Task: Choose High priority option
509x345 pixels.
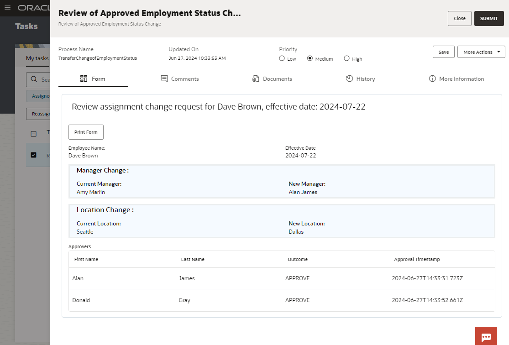Action: (x=346, y=58)
